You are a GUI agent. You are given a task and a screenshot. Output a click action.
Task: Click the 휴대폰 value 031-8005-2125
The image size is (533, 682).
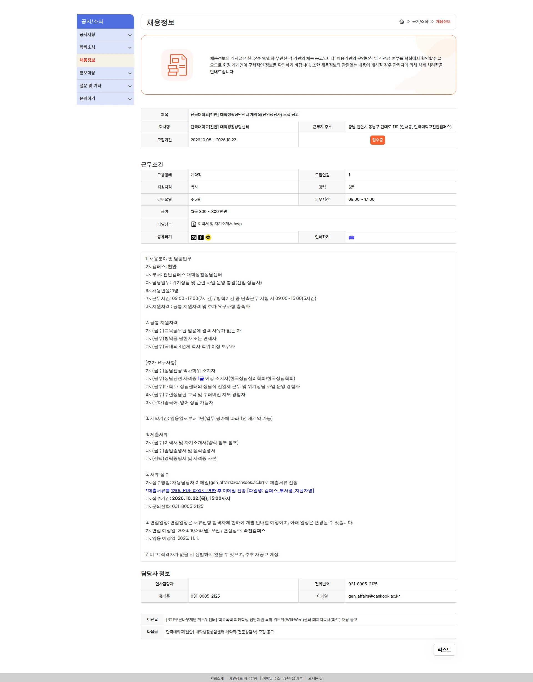[x=205, y=596]
